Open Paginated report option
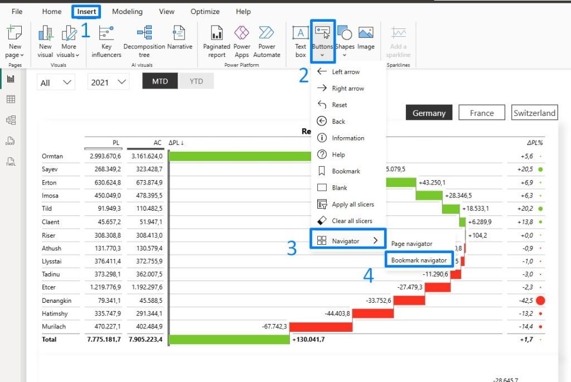 coord(217,41)
